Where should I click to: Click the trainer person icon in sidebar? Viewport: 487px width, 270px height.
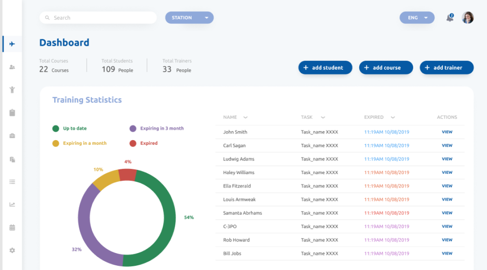pos(12,90)
